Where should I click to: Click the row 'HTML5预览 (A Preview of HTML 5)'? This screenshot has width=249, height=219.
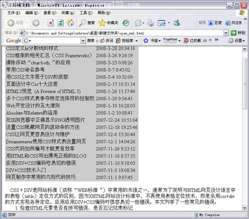[72, 91]
